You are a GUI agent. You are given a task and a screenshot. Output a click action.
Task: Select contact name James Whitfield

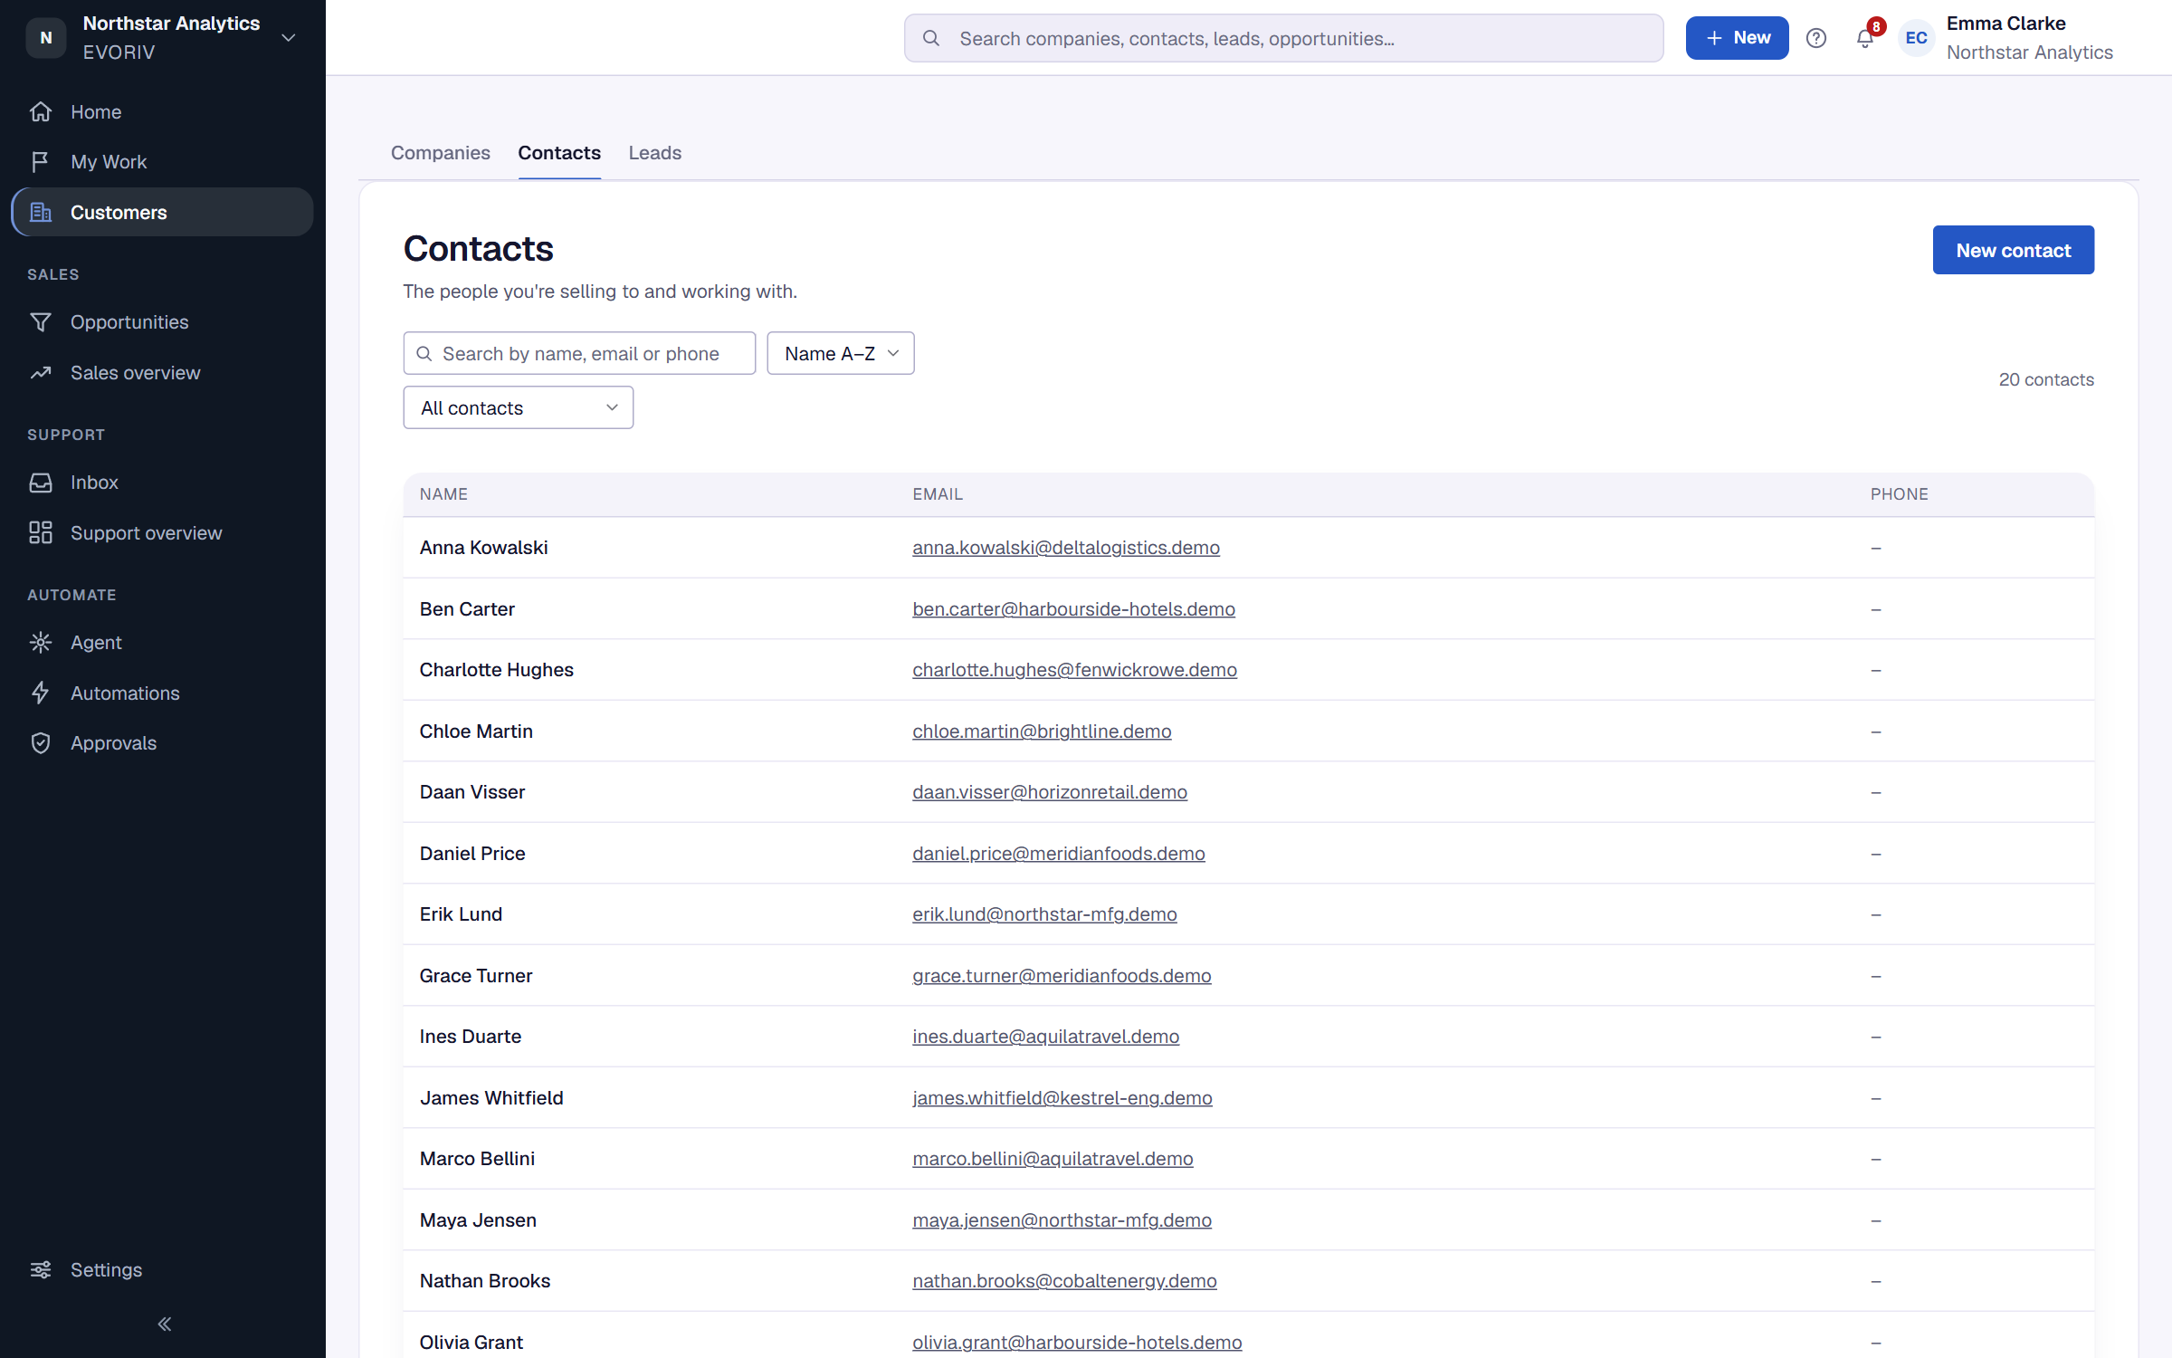491,1098
